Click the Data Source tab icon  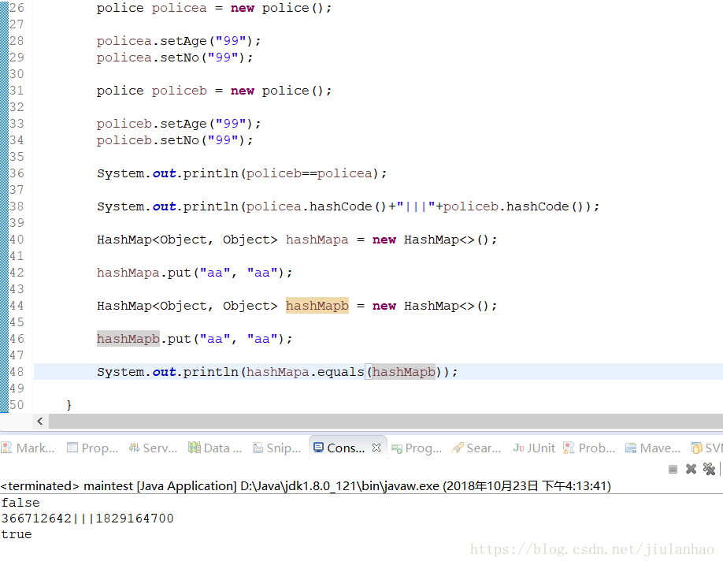[194, 448]
